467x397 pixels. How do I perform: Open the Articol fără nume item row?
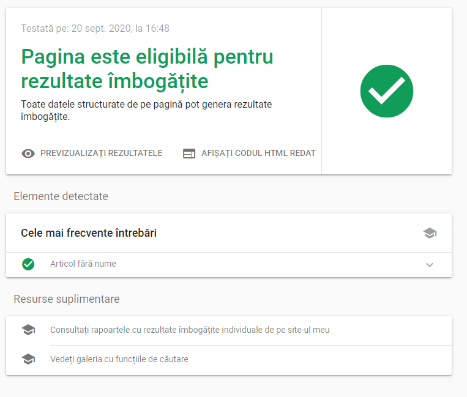click(229, 265)
